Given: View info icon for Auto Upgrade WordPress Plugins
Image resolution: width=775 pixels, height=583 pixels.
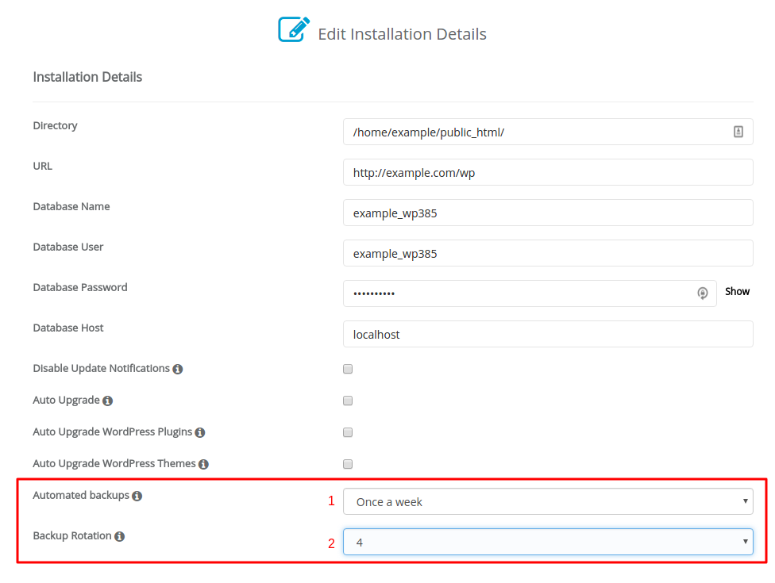Looking at the screenshot, I should [x=199, y=432].
